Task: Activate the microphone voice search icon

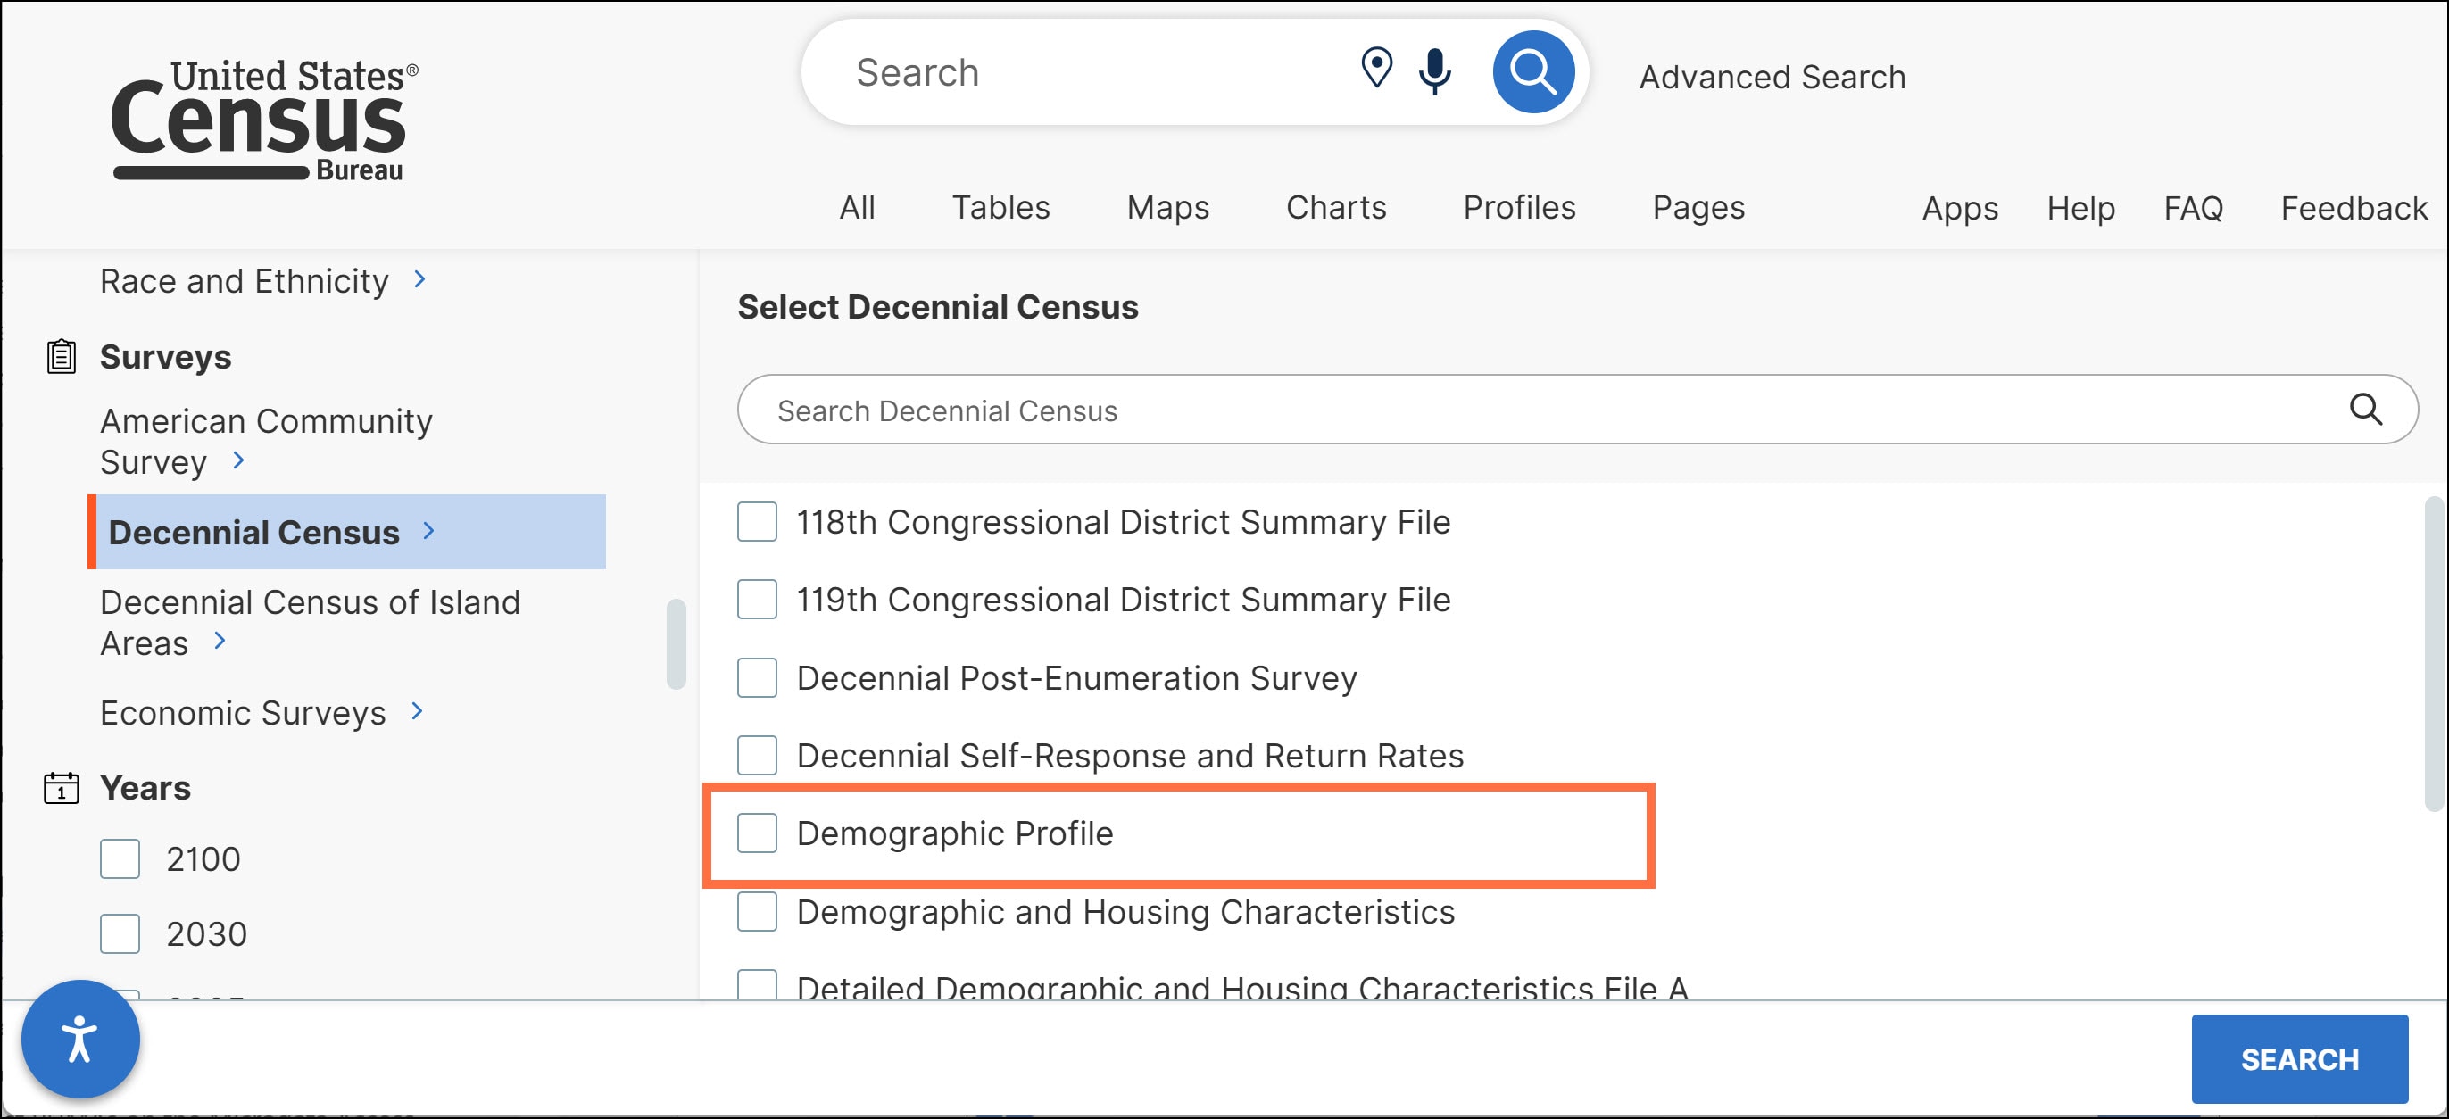Action: pos(1434,71)
